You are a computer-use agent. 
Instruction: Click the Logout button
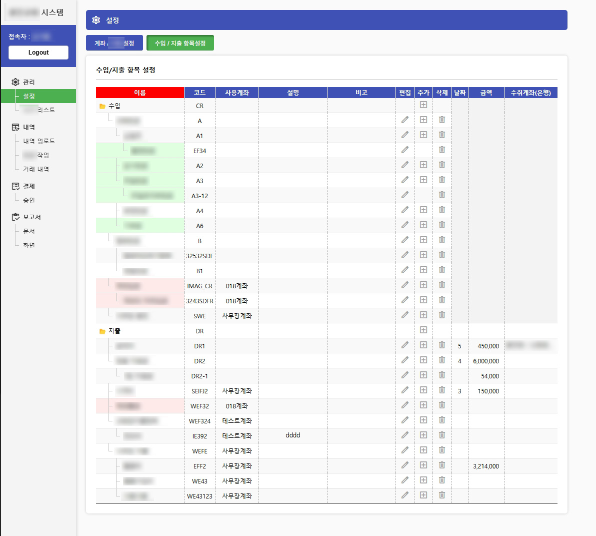38,53
